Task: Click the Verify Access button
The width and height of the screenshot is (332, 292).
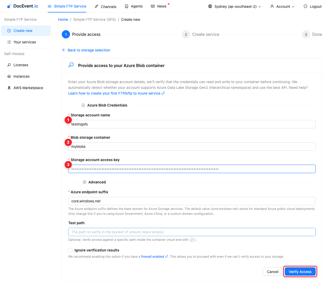Action: tap(300, 272)
